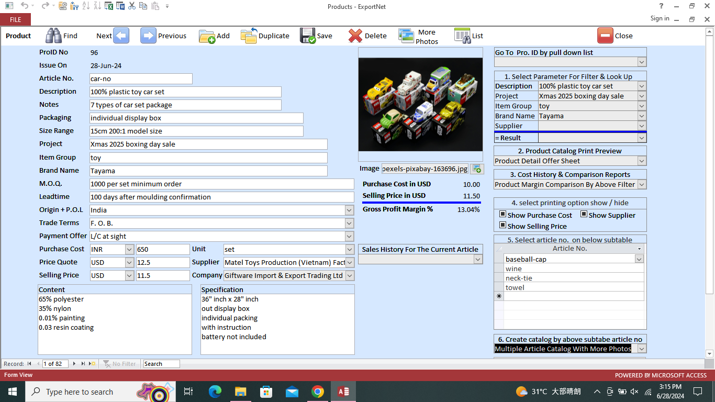Click No Filter button in record bar
This screenshot has height=402, width=715.
click(x=119, y=363)
